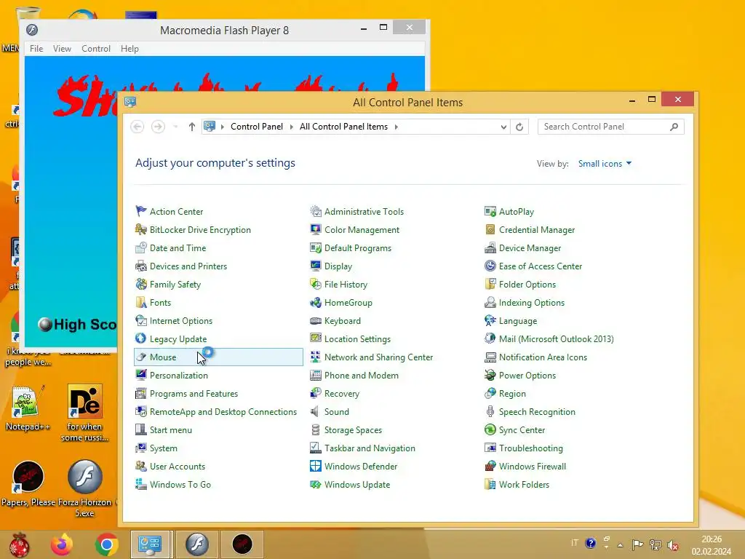The image size is (745, 559).
Task: Open Firefox from the taskbar
Action: pyautogui.click(x=63, y=544)
